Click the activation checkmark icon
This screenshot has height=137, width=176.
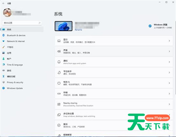(x=59, y=125)
